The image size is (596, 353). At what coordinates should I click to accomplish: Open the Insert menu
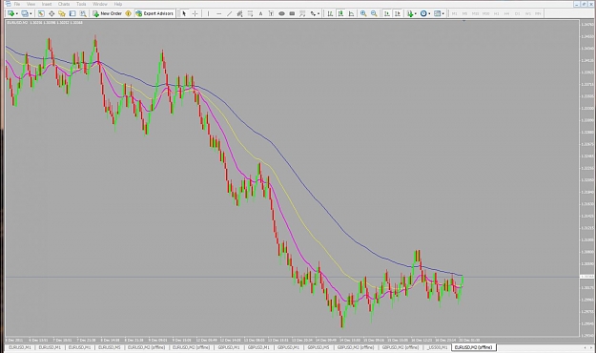tap(47, 4)
